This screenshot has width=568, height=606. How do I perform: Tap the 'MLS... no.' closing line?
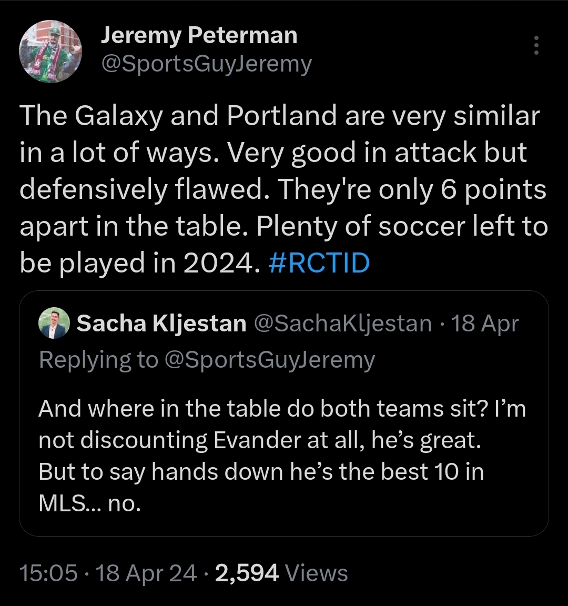90,503
